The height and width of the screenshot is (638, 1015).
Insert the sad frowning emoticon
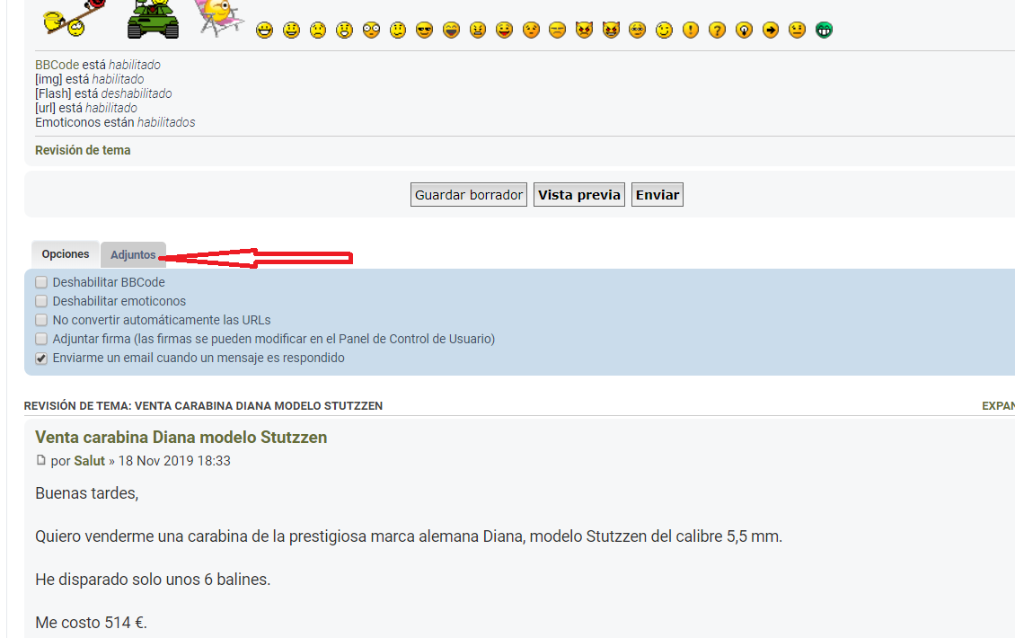(x=318, y=31)
